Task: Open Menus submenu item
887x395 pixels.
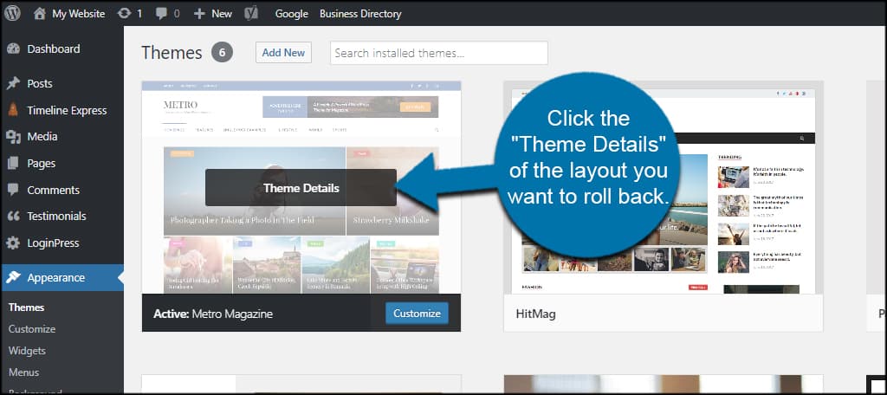Action: pos(23,372)
